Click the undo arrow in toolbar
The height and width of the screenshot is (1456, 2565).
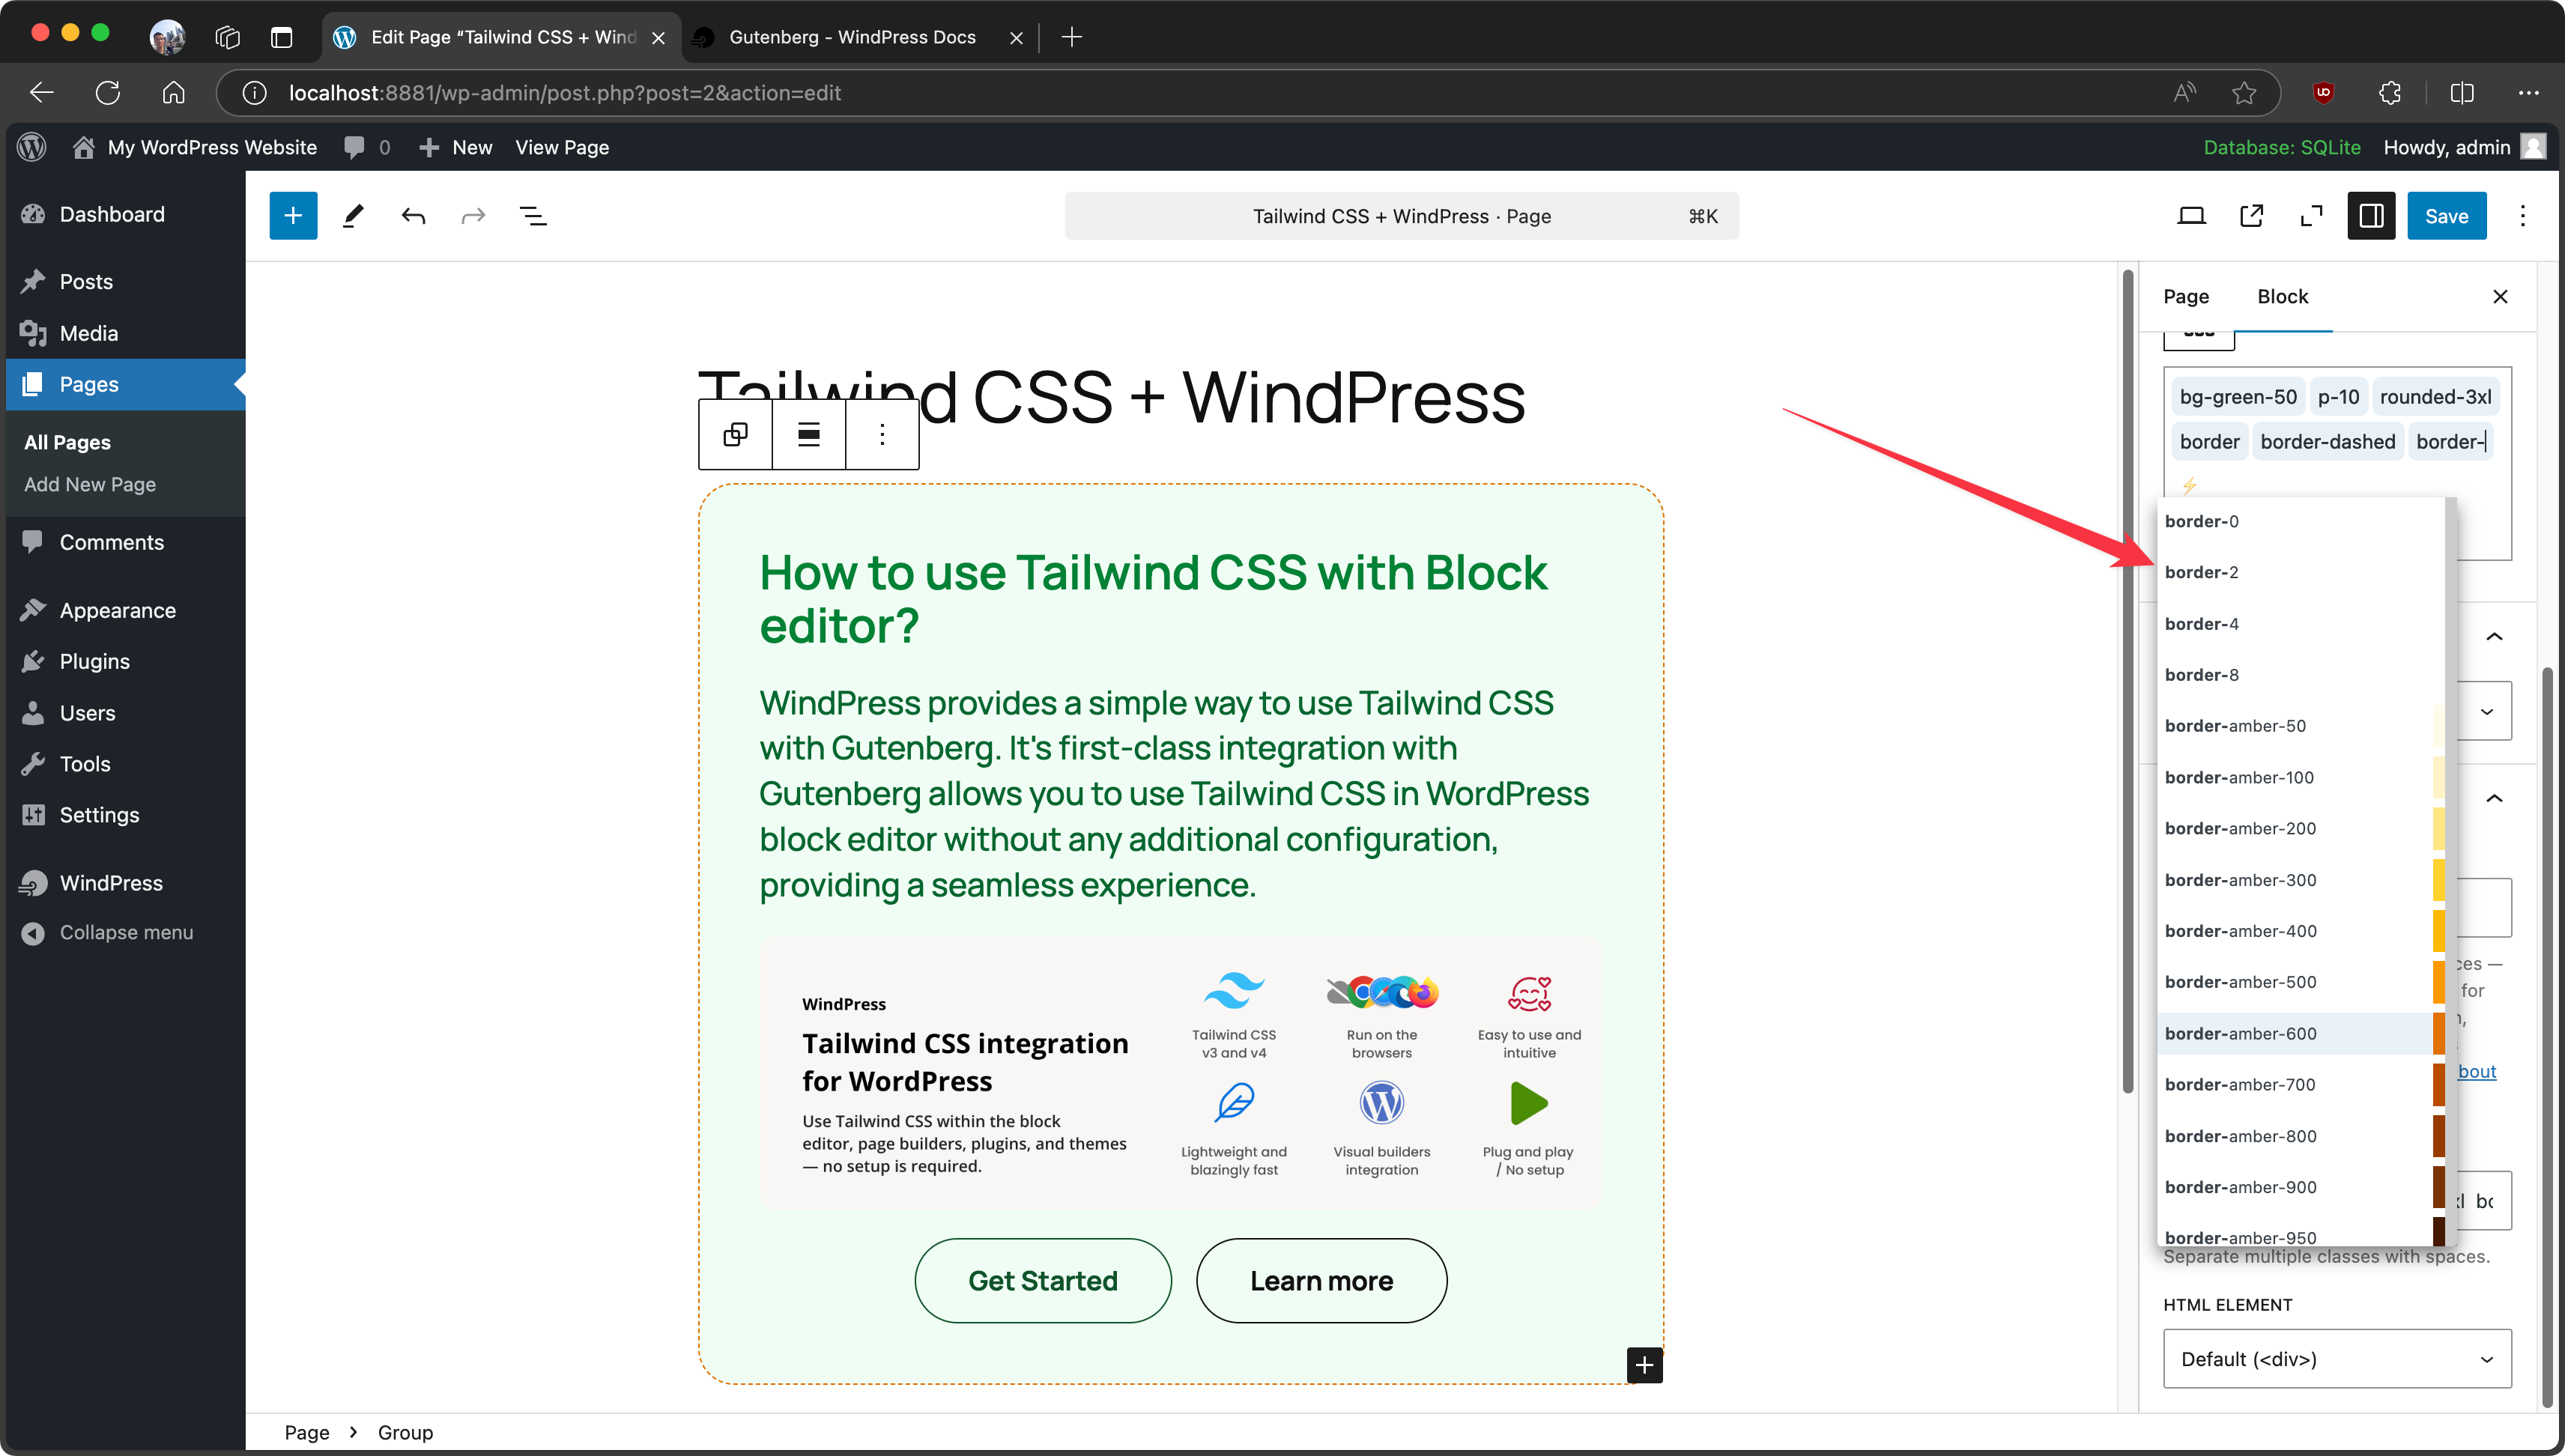click(x=413, y=216)
